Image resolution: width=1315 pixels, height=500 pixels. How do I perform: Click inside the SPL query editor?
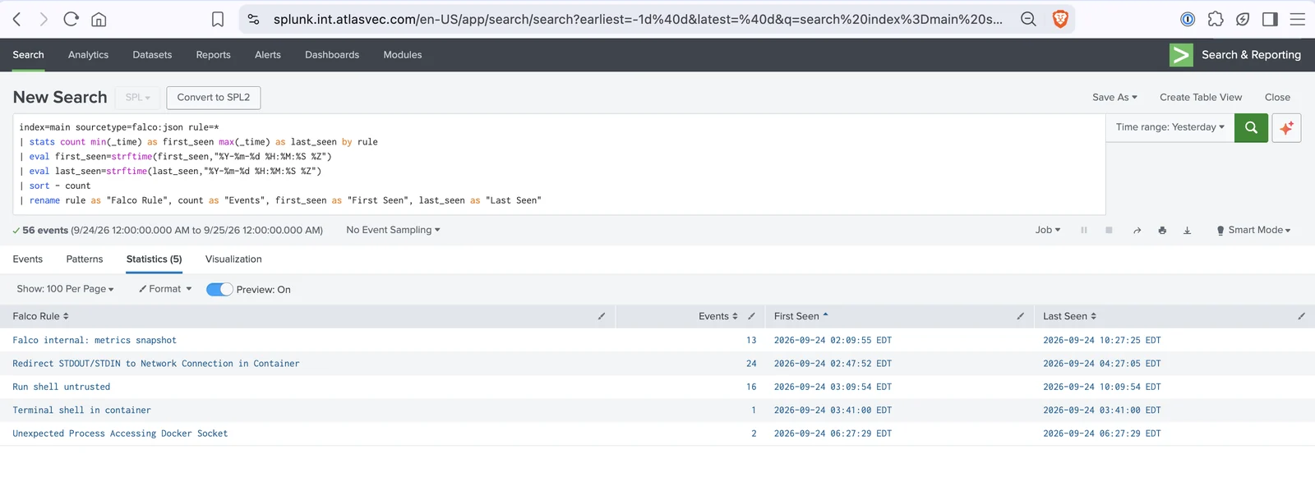click(x=559, y=164)
